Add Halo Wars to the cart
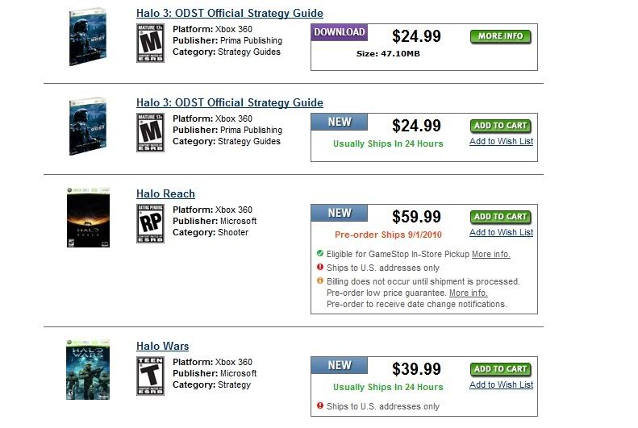638x428 pixels. [x=500, y=369]
